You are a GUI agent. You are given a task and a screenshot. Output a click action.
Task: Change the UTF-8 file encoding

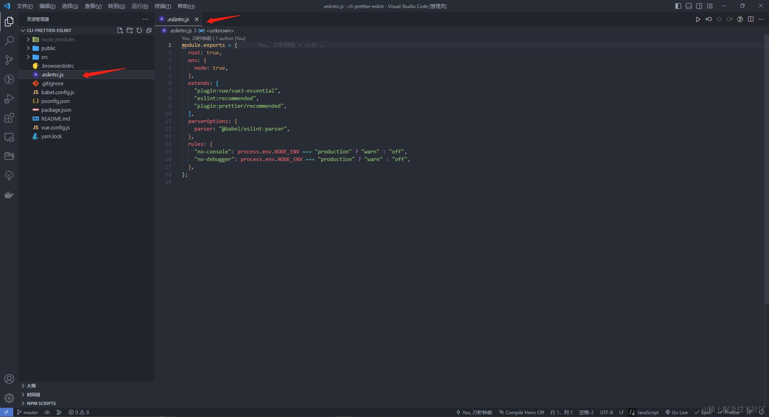click(606, 412)
